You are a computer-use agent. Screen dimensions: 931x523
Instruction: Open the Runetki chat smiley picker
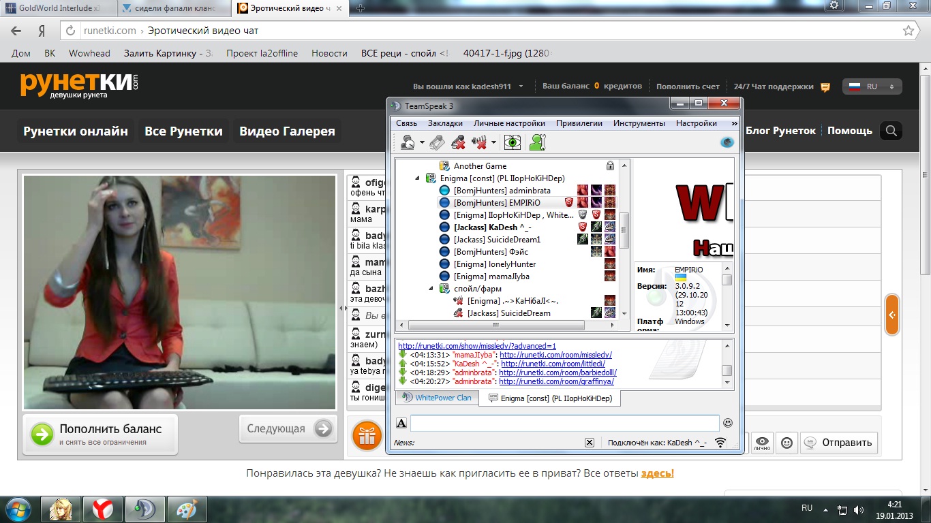pos(787,443)
